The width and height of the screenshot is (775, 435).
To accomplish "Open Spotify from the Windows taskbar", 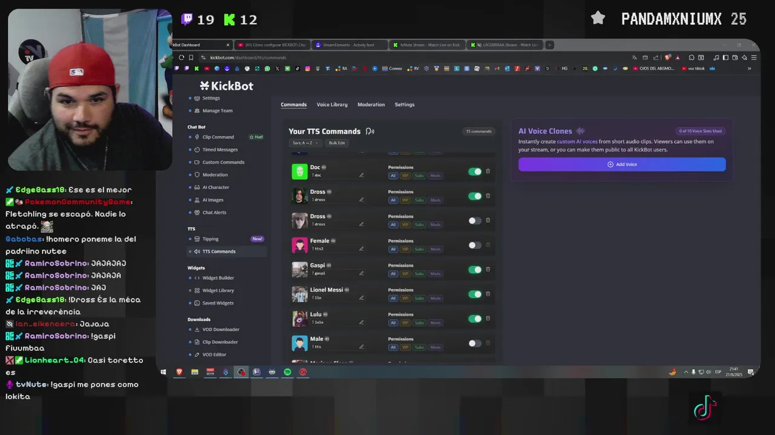I will click(288, 372).
